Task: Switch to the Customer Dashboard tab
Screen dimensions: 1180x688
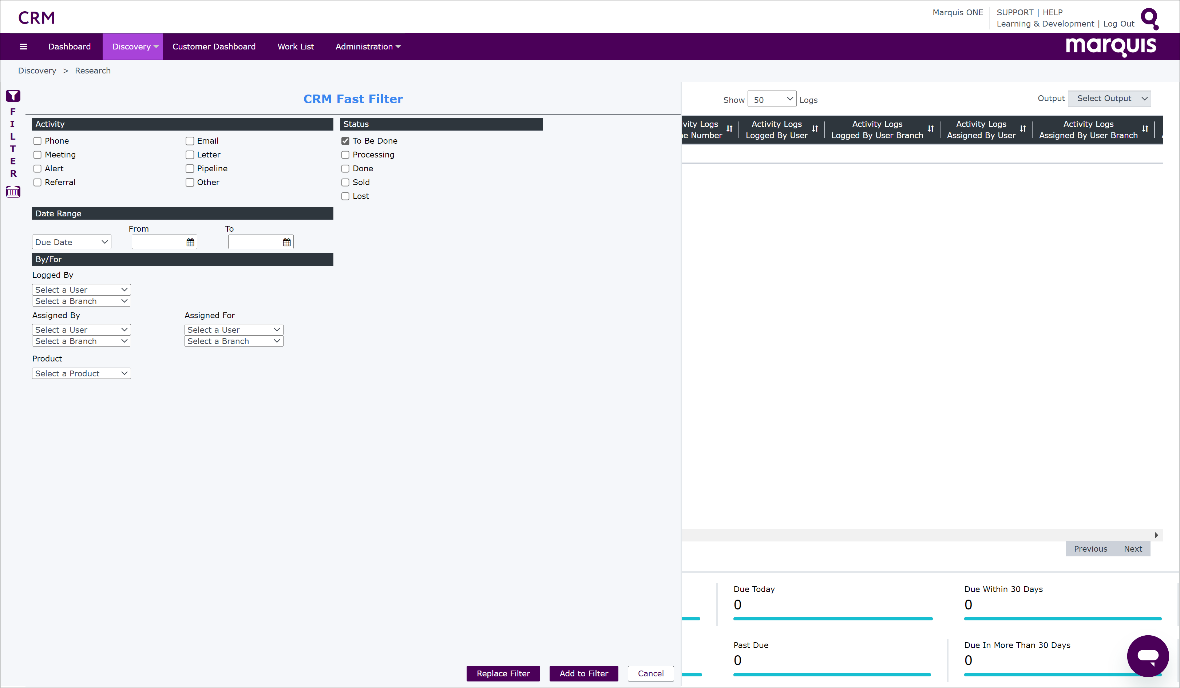Action: pyautogui.click(x=214, y=46)
